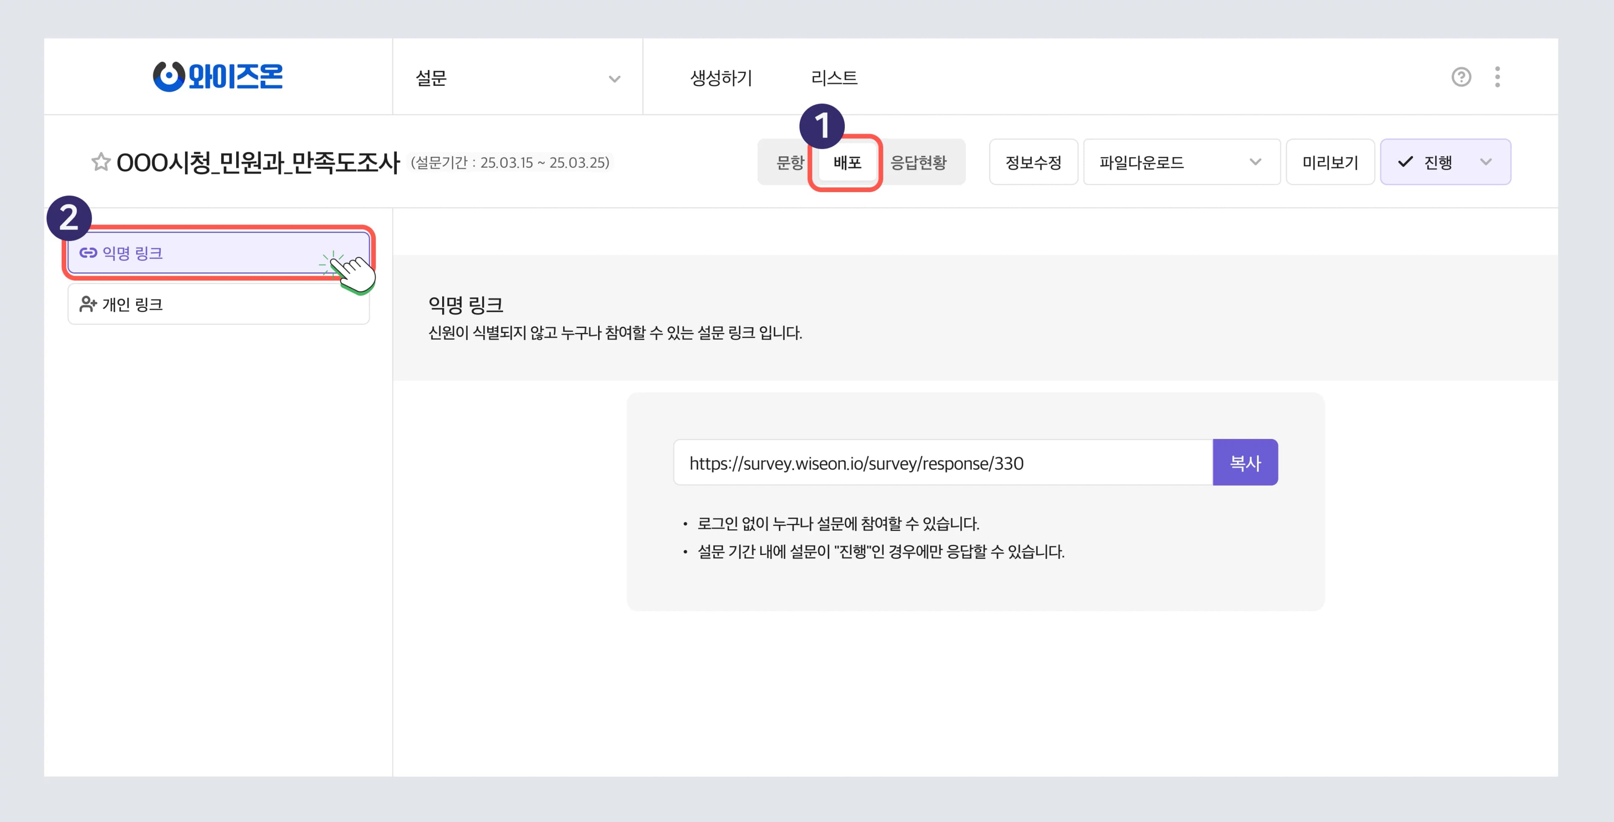The image size is (1614, 822).
Task: Toggle the 익명 링크 sidebar option
Action: tap(188, 253)
